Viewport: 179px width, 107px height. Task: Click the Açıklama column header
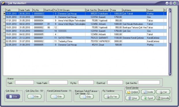(x=134, y=10)
